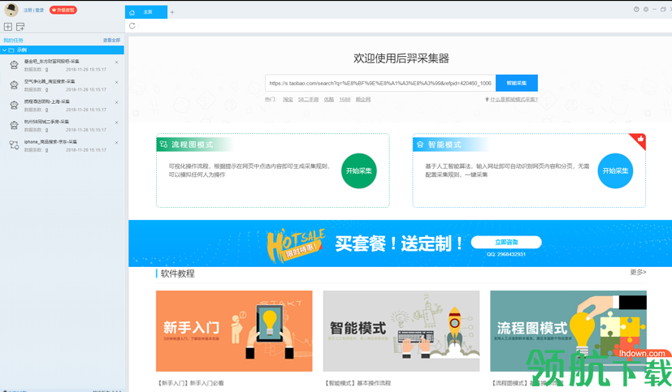
Task: Delete the iphone 京东 task with its X
Action: point(116,143)
